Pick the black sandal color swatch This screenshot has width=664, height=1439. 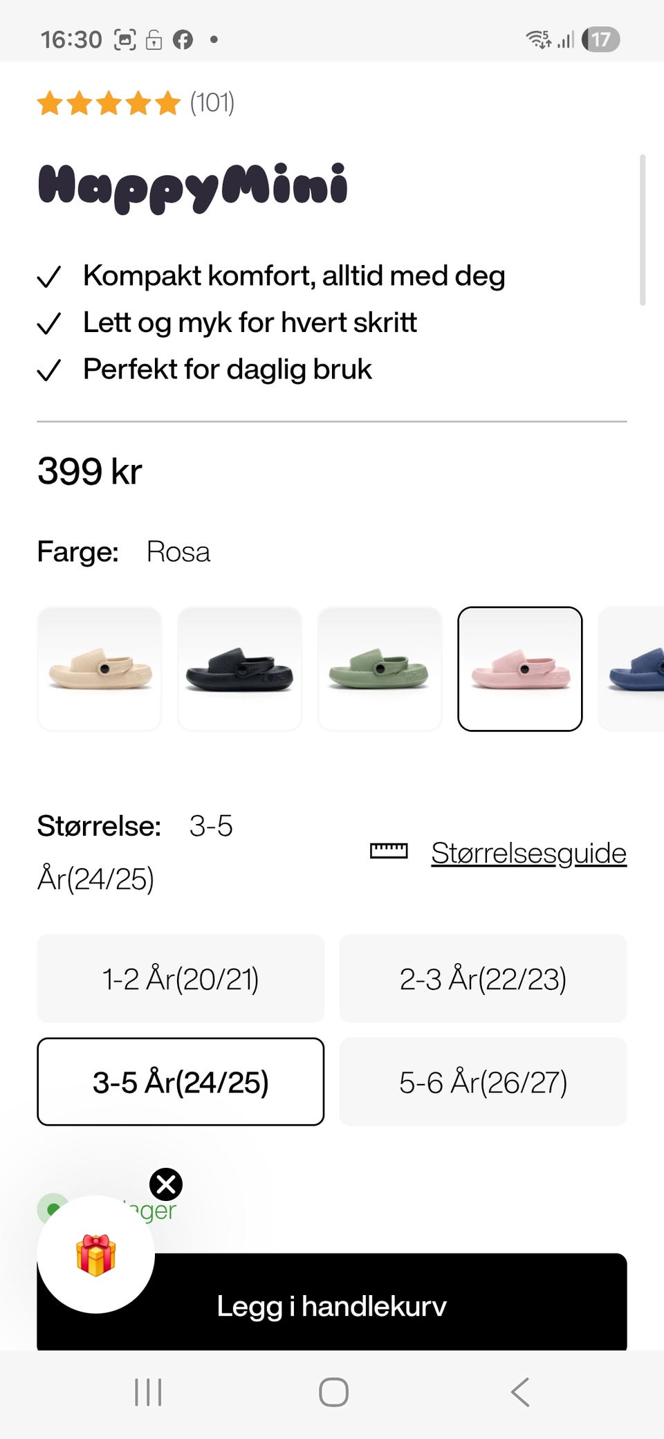pyautogui.click(x=240, y=669)
